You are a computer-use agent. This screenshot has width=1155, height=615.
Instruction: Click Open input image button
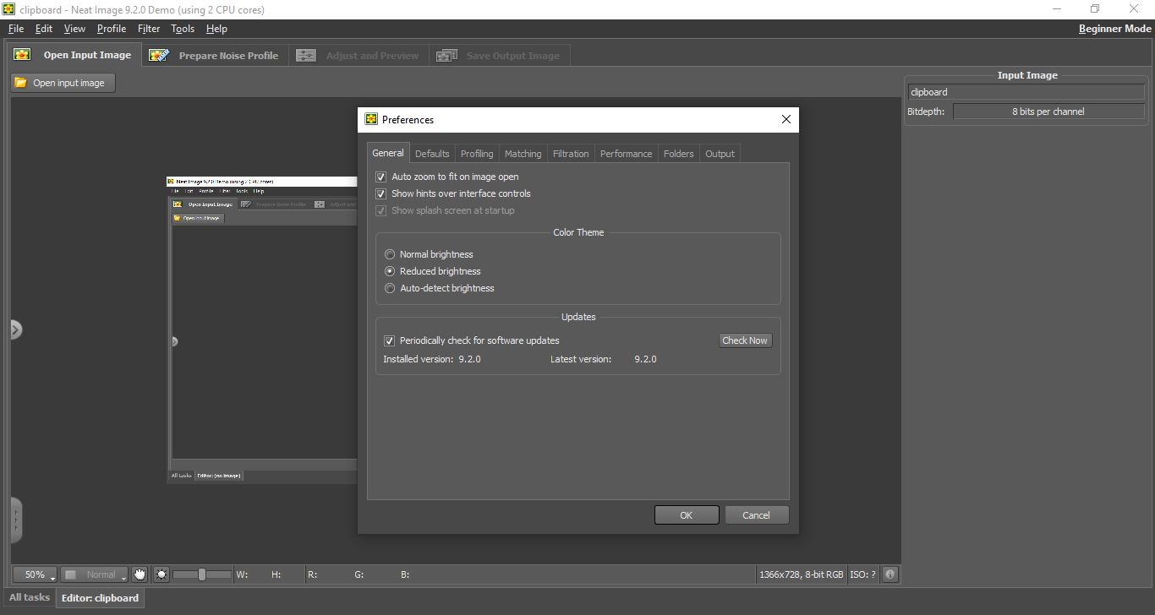pos(63,83)
